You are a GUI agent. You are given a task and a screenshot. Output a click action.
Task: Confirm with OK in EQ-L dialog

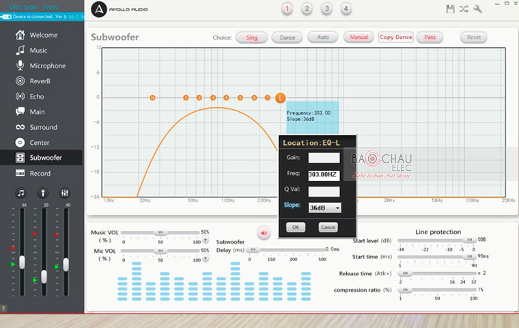[x=296, y=227]
